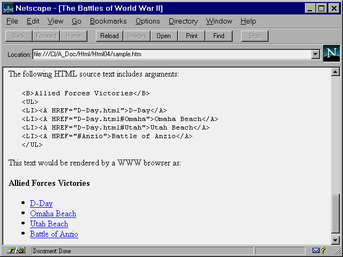Click the Utah Beach link
The height and width of the screenshot is (257, 343).
[49, 224]
